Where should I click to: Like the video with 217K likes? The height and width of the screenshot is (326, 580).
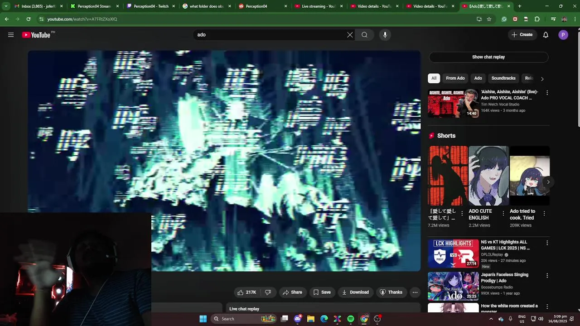[x=247, y=292]
